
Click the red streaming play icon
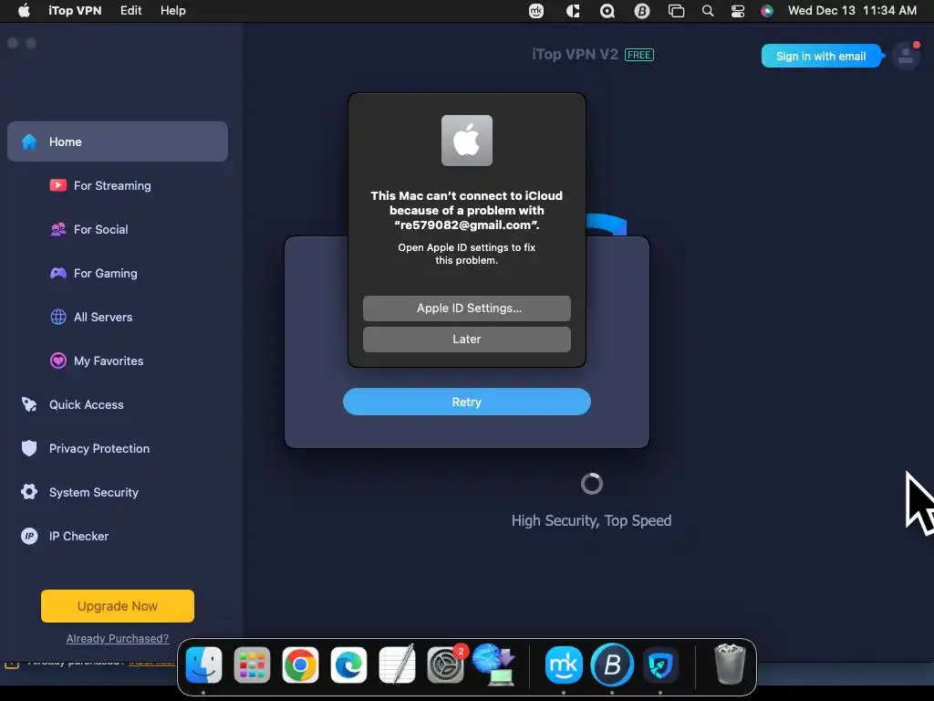tap(57, 185)
